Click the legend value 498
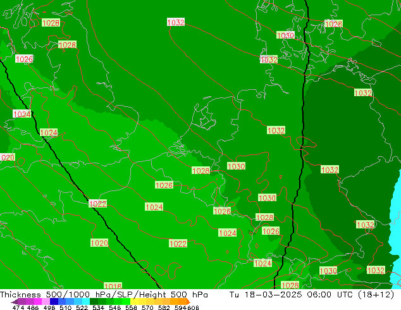The width and height of the screenshot is (401, 310). tap(49, 307)
